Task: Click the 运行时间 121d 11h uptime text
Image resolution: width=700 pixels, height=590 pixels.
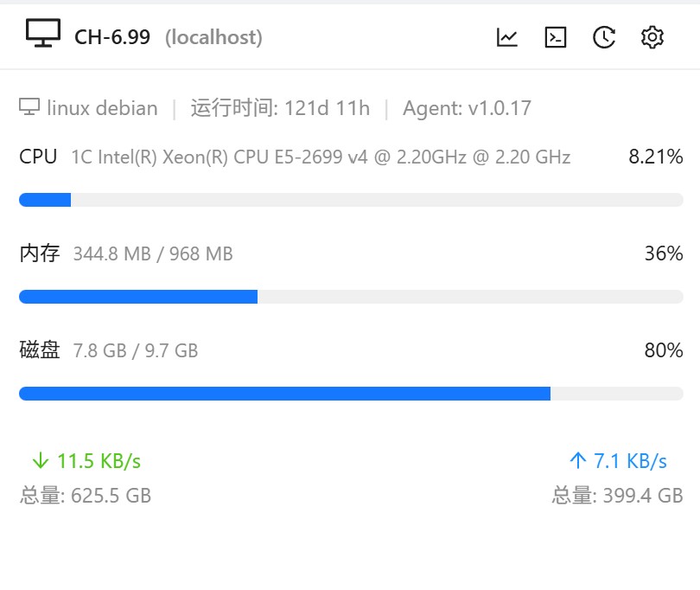Action: (x=280, y=108)
